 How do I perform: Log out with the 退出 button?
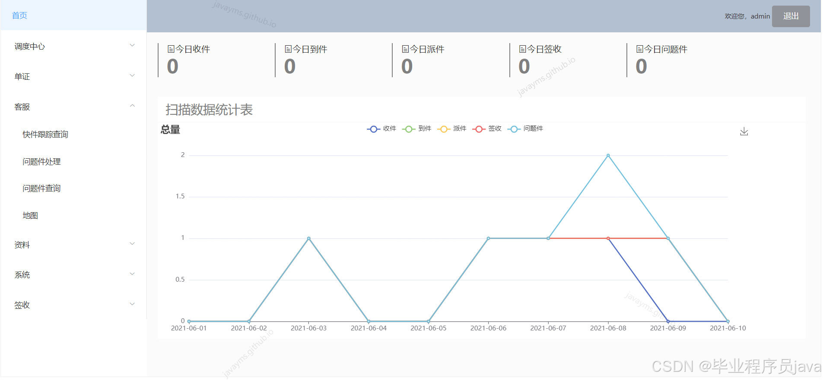click(x=791, y=16)
